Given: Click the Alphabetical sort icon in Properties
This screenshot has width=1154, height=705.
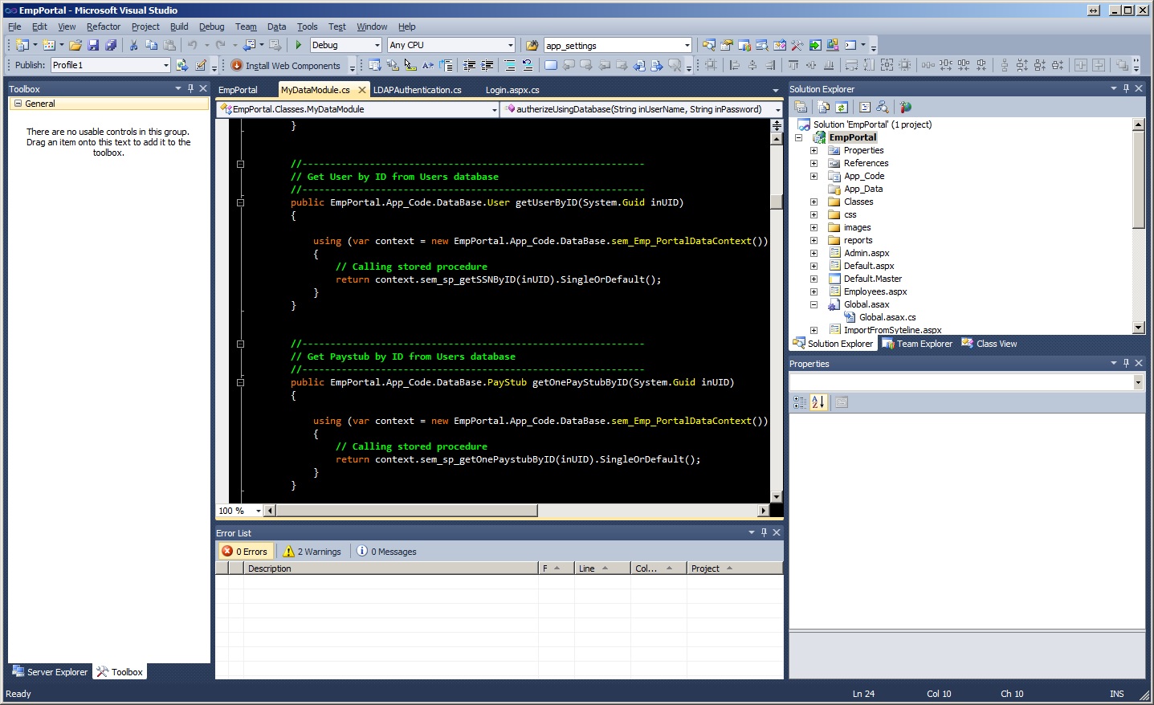Looking at the screenshot, I should (818, 402).
